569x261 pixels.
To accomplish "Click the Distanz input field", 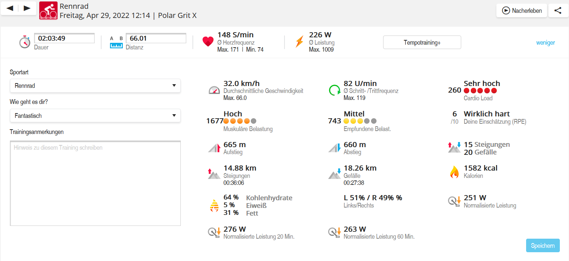I will click(x=156, y=38).
